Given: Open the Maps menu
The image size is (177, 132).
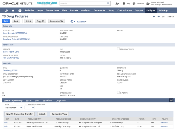Looking at the screenshot, I should tap(40, 10).
